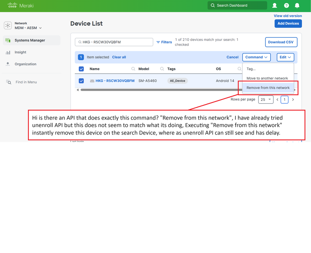Open the Organization sidebar icon
The width and height of the screenshot is (311, 253).
[x=8, y=64]
